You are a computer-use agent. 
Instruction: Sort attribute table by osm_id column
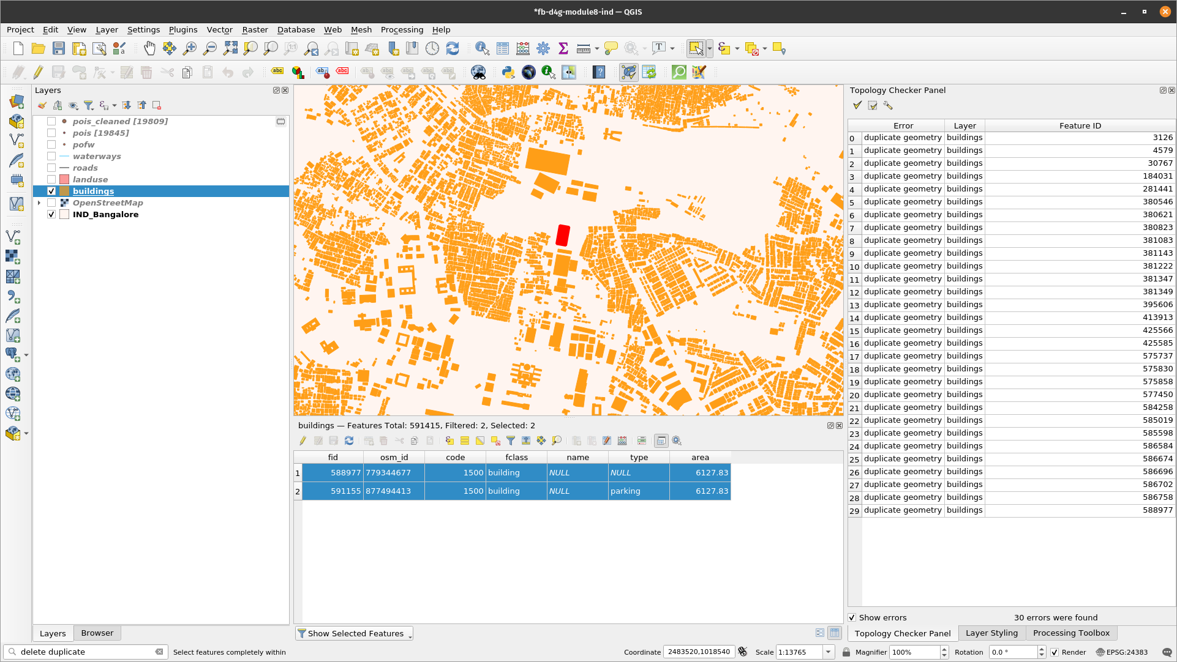click(394, 457)
